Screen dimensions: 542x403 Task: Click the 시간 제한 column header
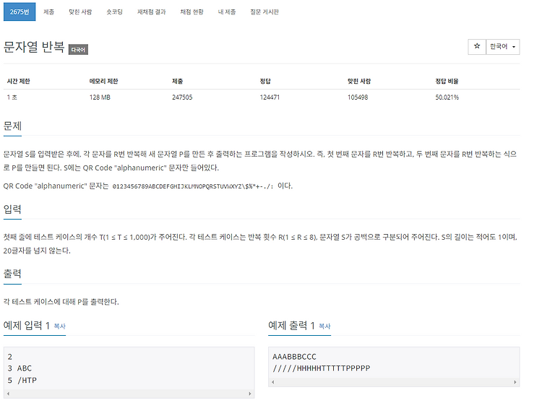point(19,81)
